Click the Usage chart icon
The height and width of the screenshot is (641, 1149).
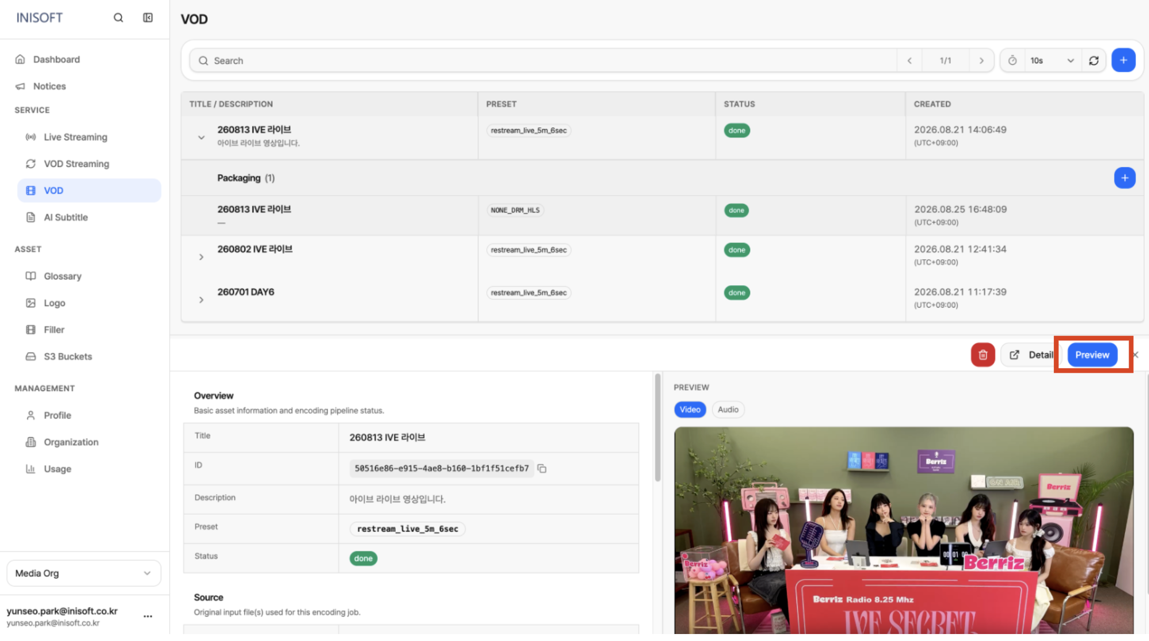(x=31, y=469)
